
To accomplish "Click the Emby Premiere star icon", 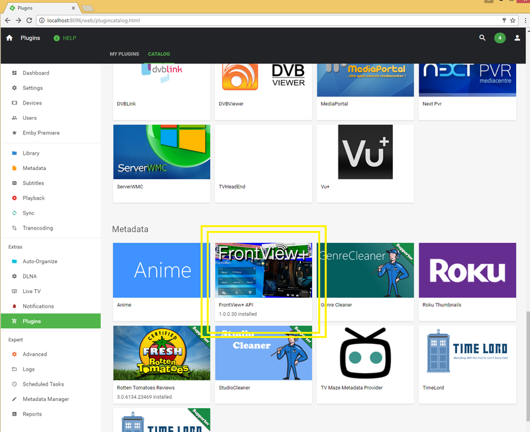I will tap(14, 132).
